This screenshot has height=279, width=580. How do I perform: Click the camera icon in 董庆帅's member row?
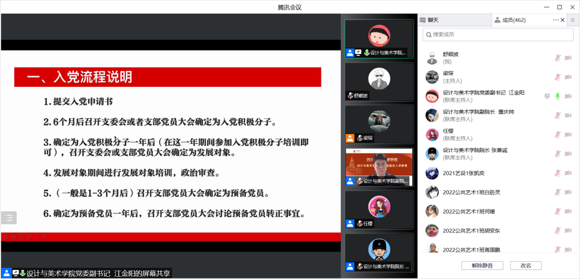[x=568, y=116]
